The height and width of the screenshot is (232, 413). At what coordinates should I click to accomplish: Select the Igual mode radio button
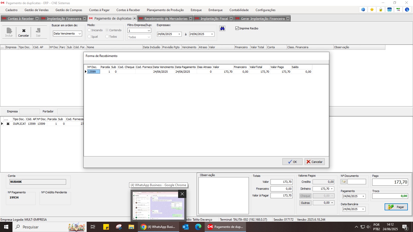tap(89, 37)
